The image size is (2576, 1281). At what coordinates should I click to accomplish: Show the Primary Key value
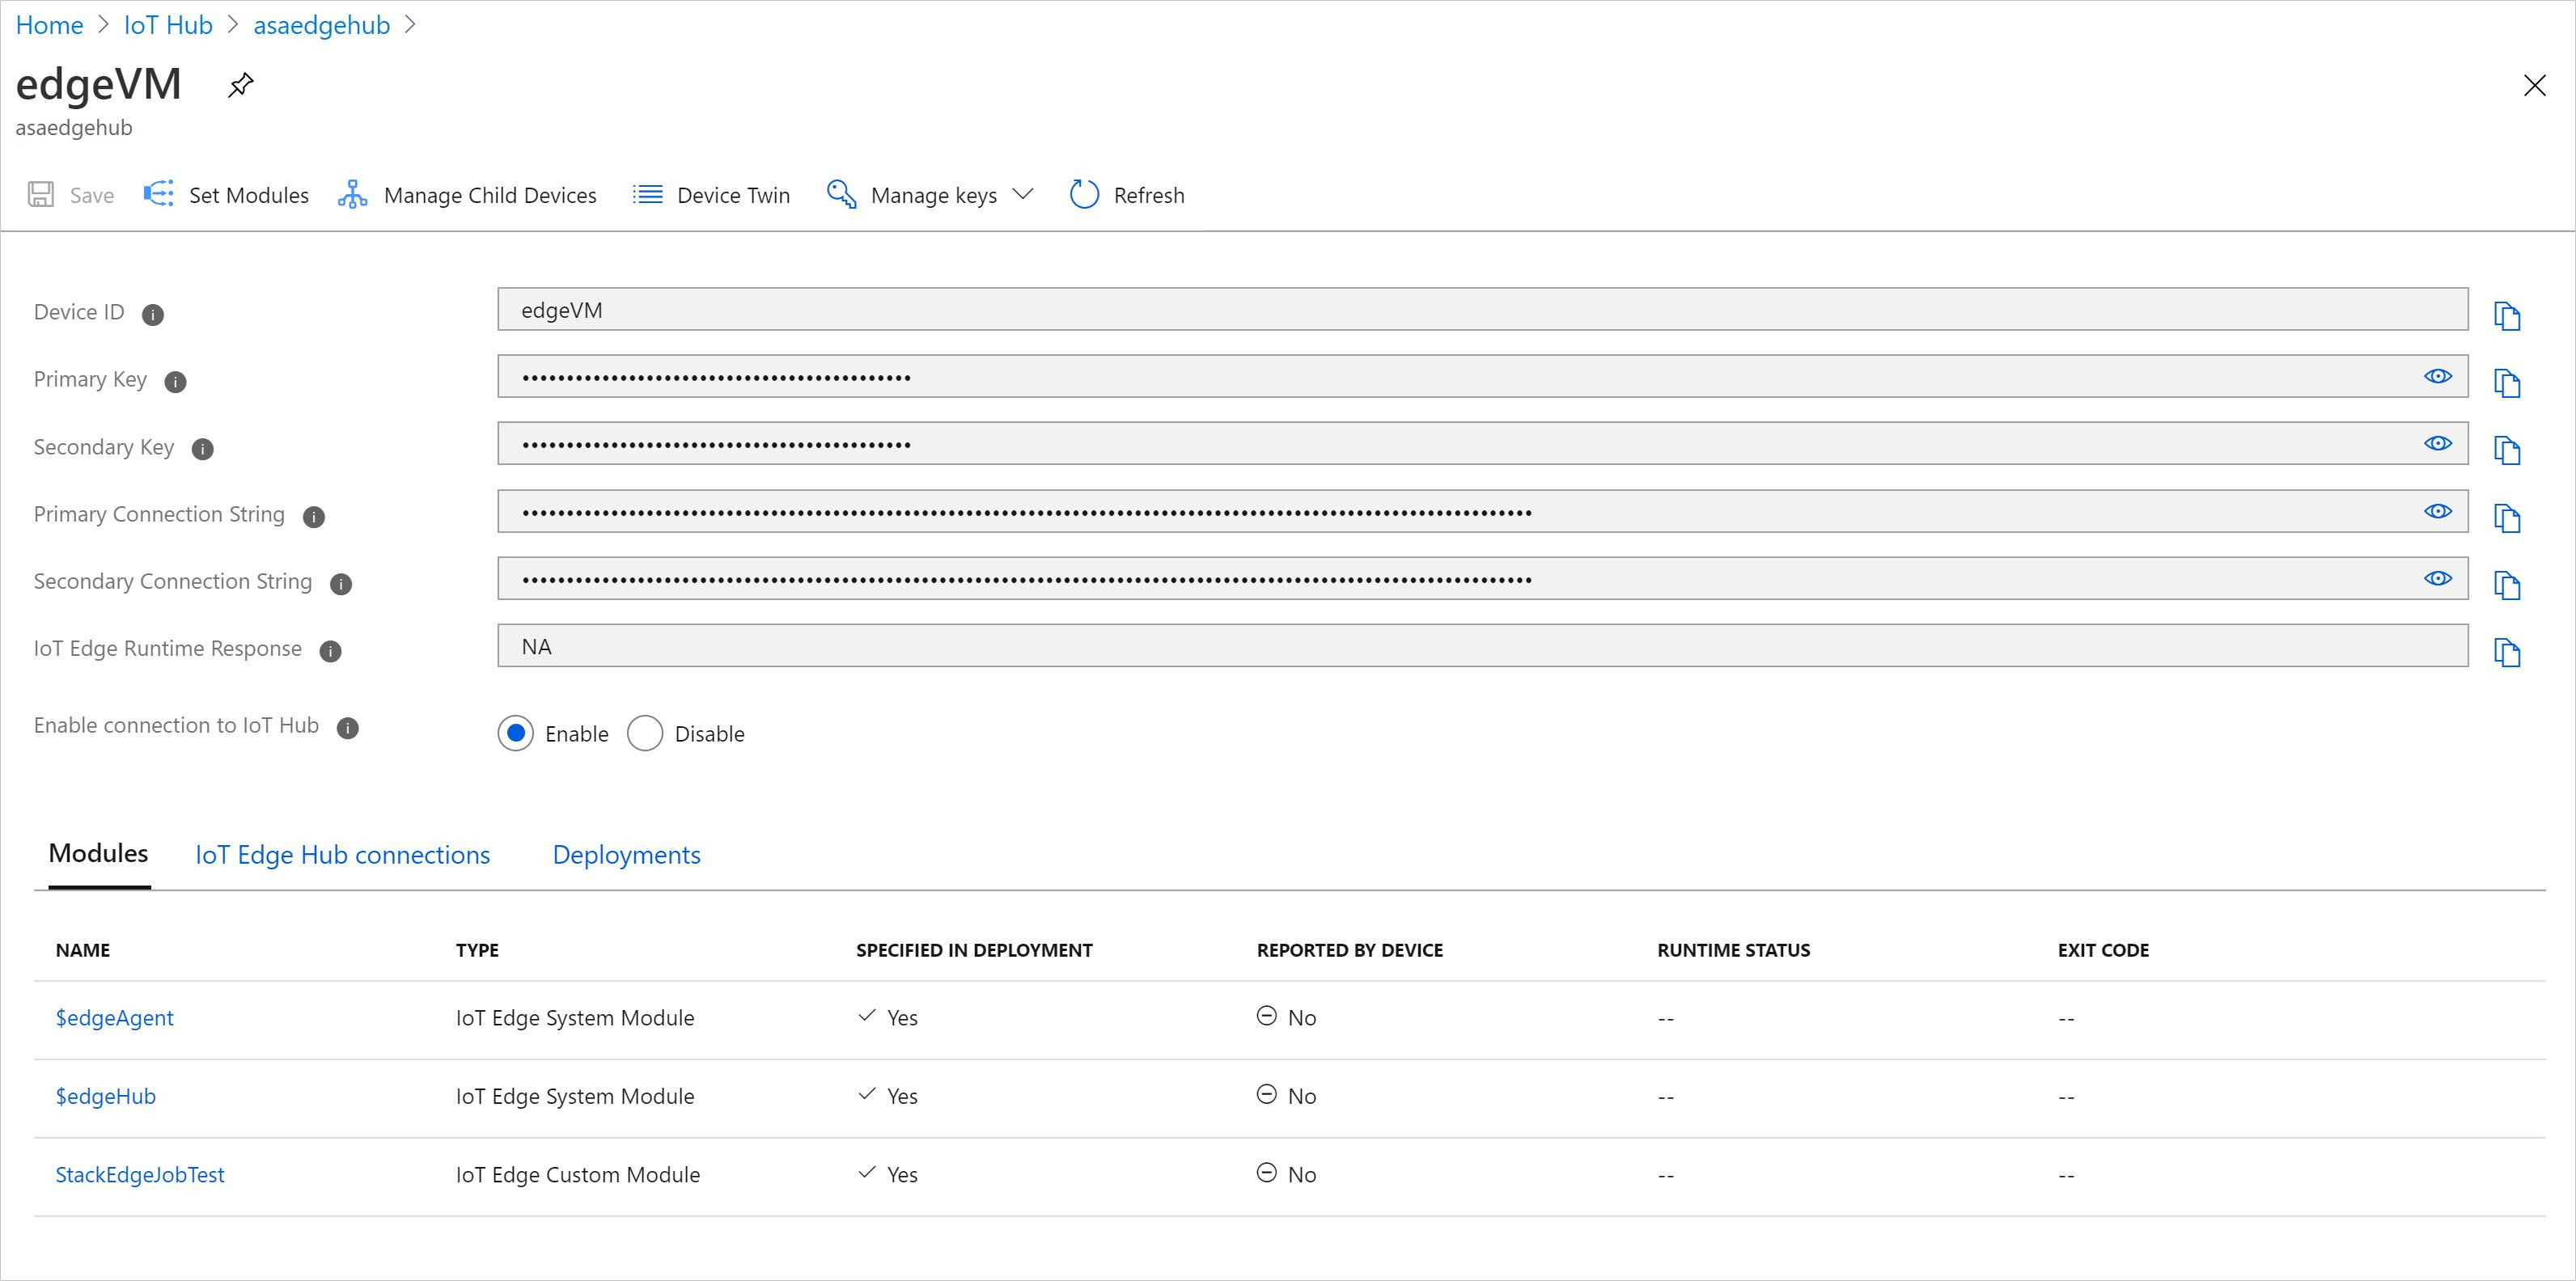click(2437, 376)
